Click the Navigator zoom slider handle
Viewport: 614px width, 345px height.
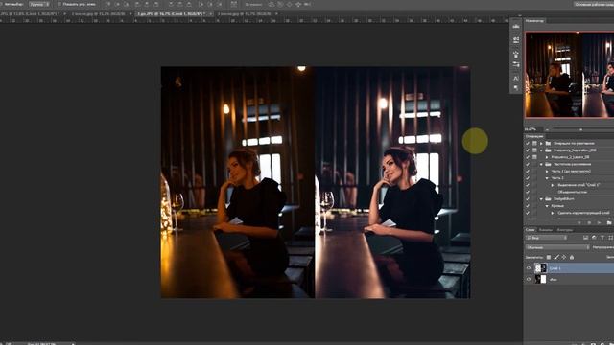580,129
